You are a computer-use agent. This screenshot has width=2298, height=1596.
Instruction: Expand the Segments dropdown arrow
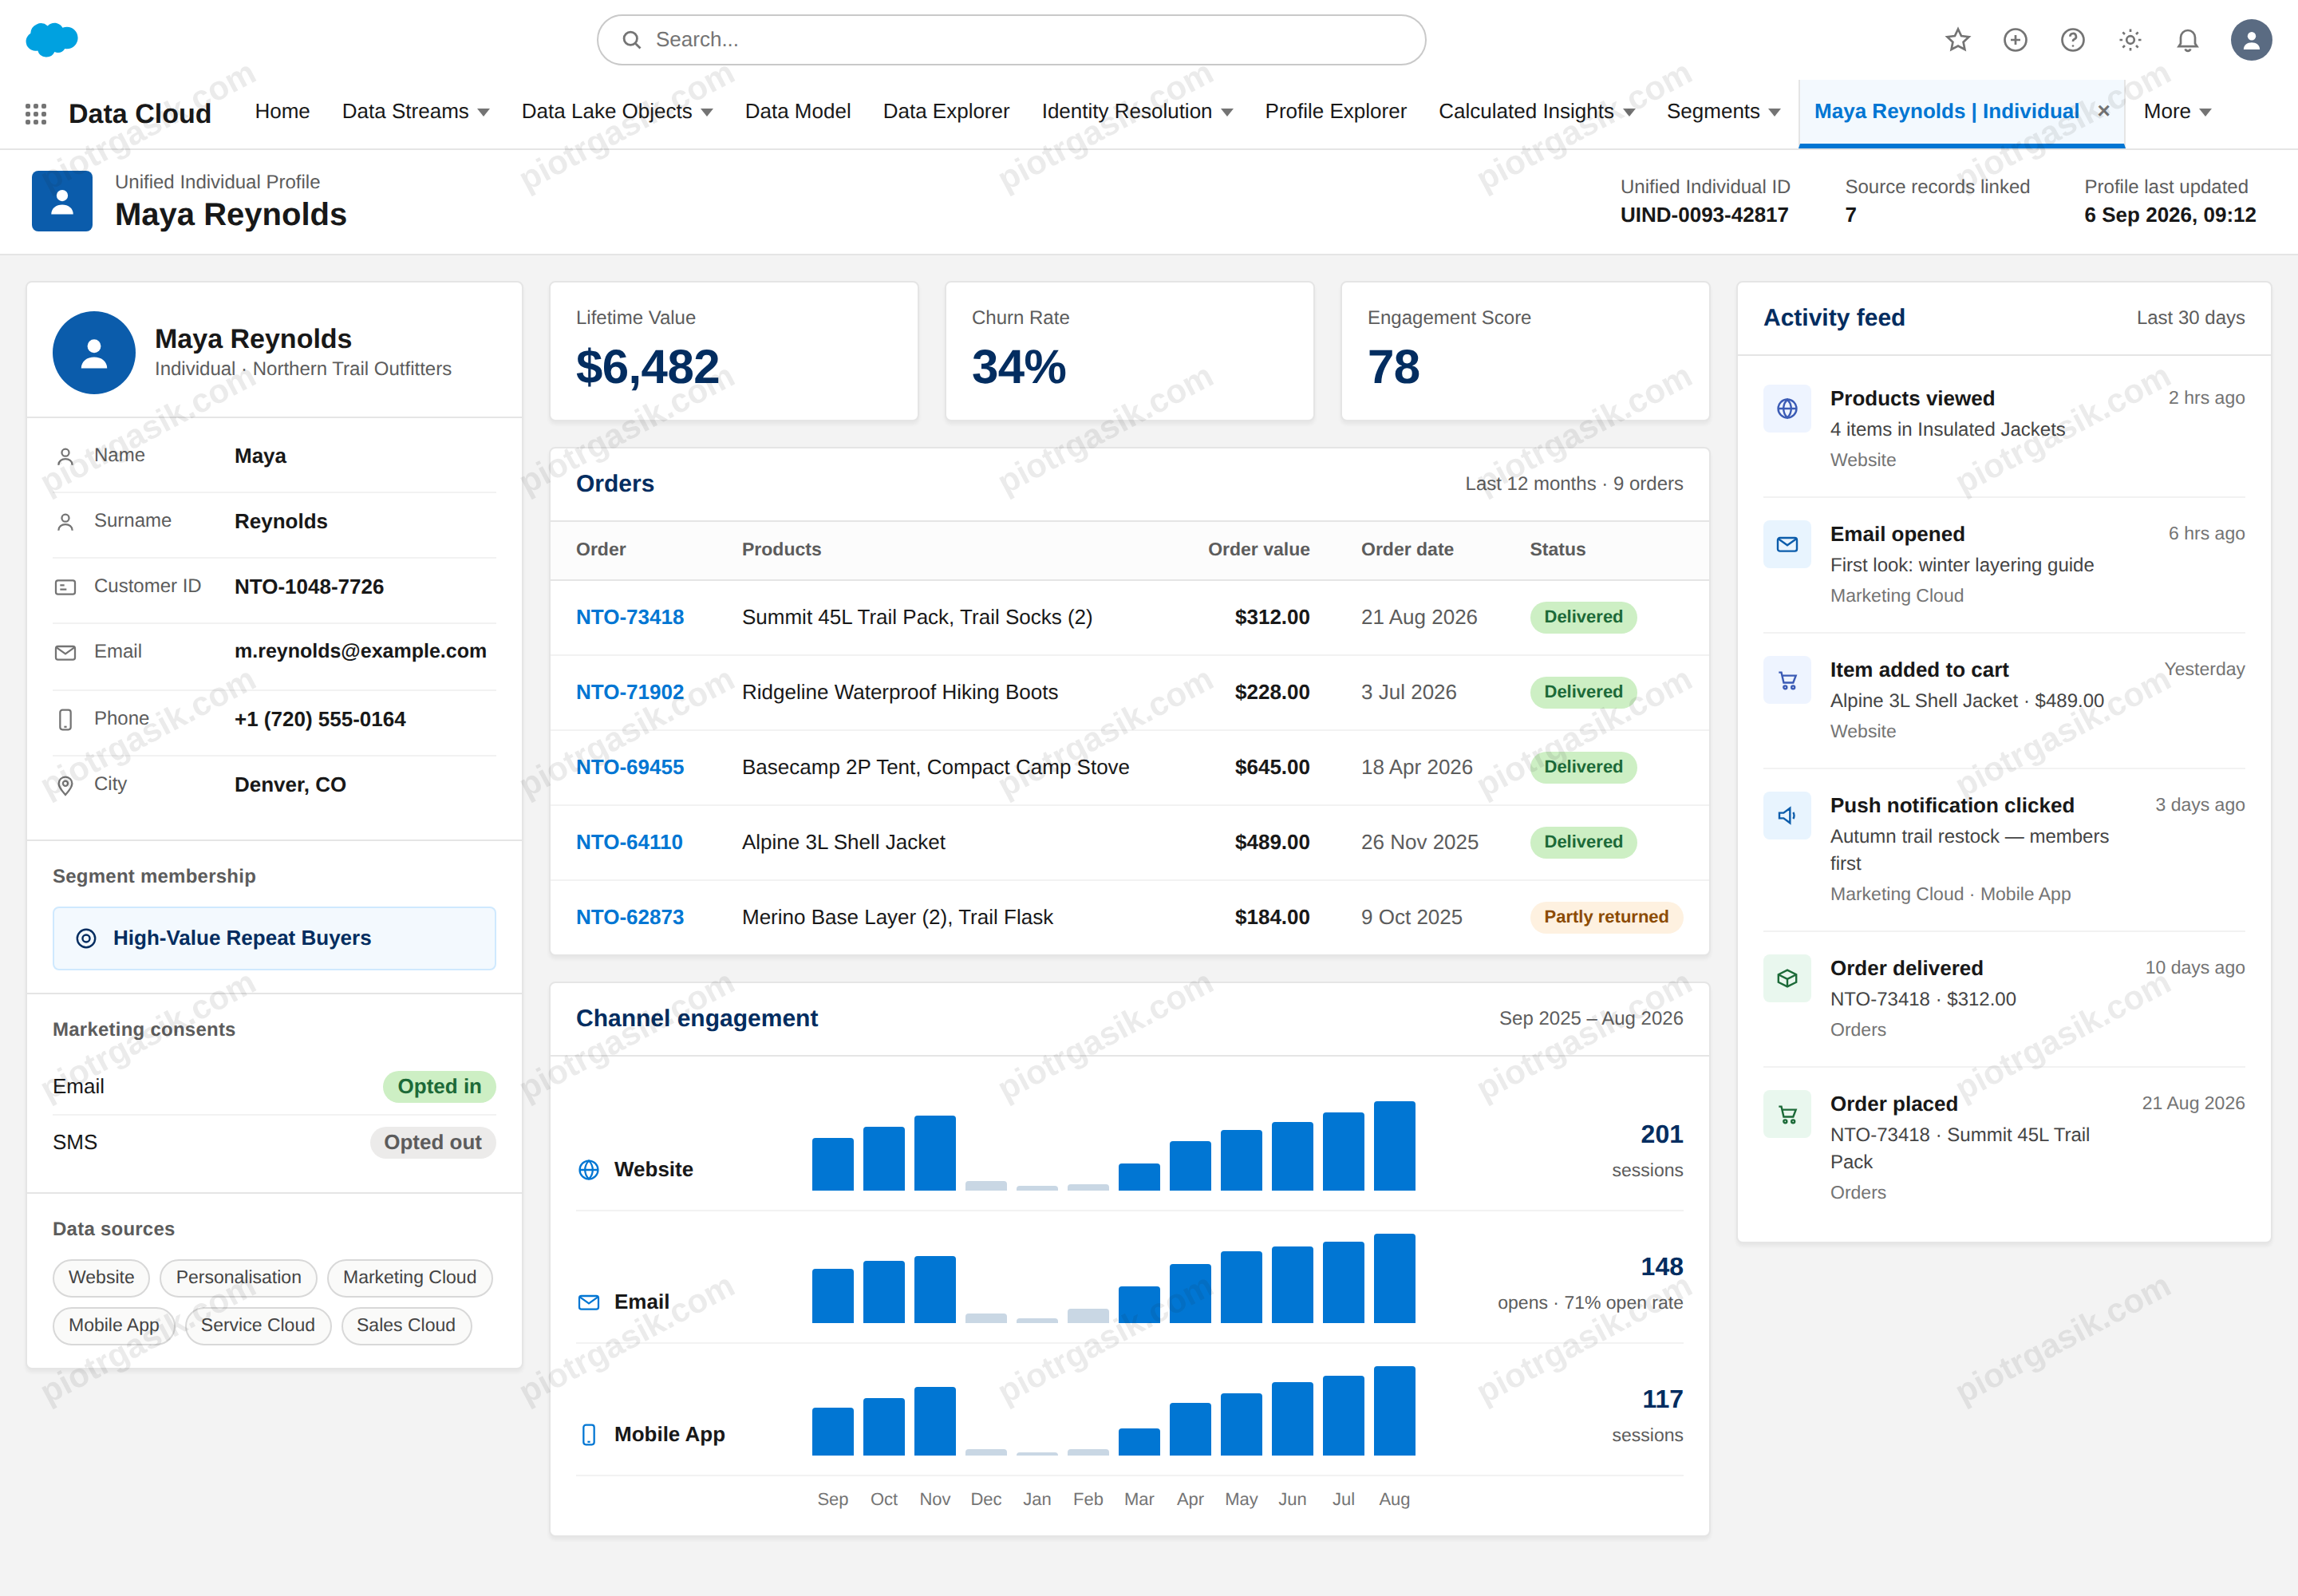pos(1775,112)
